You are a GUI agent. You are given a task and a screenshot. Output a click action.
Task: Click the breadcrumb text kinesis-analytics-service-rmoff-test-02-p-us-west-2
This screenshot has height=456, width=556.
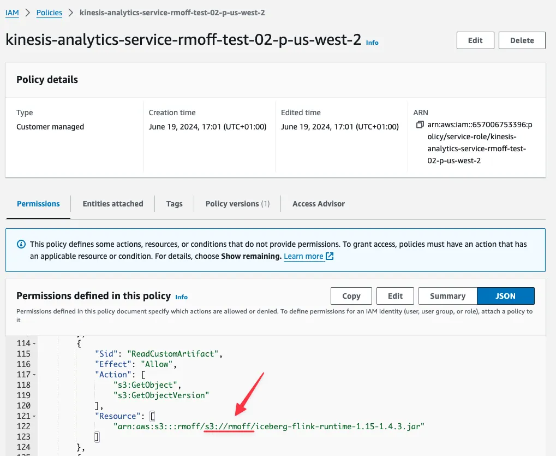172,13
